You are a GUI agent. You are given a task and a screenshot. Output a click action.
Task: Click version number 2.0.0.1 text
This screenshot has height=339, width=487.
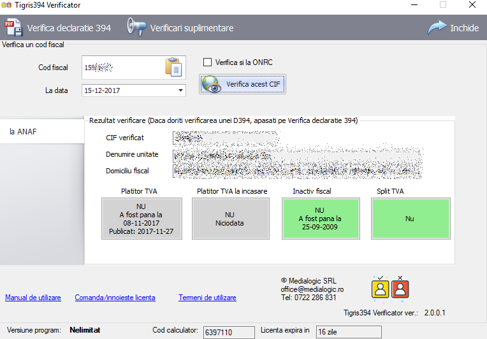click(x=435, y=313)
